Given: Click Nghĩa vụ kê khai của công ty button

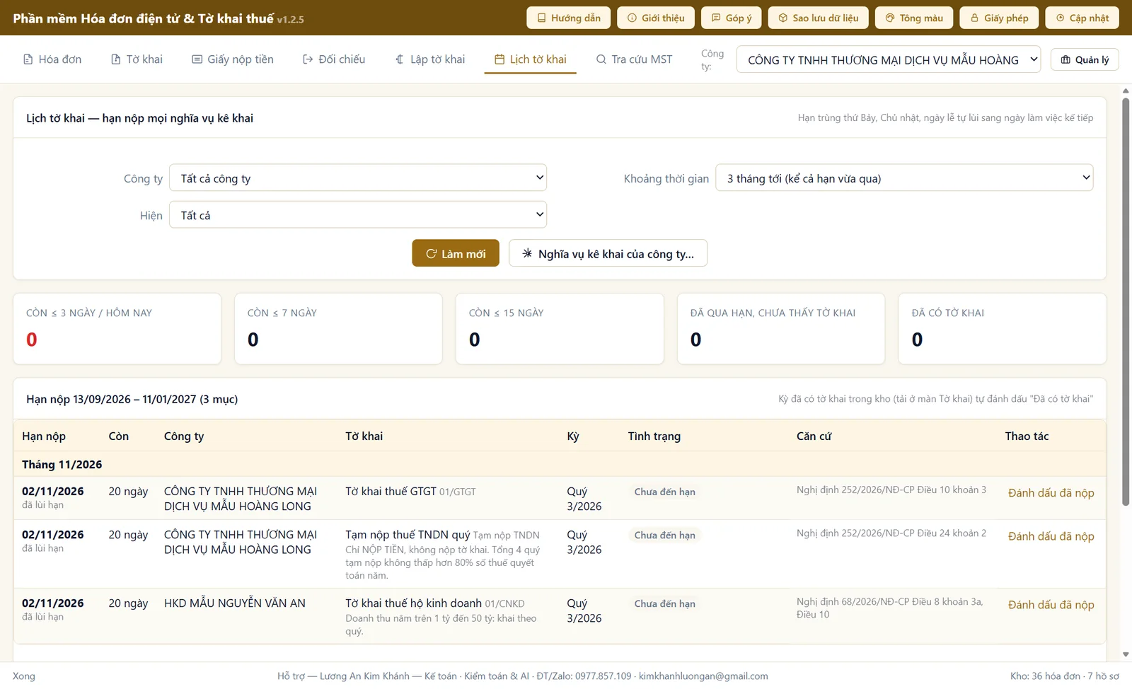Looking at the screenshot, I should (x=608, y=253).
